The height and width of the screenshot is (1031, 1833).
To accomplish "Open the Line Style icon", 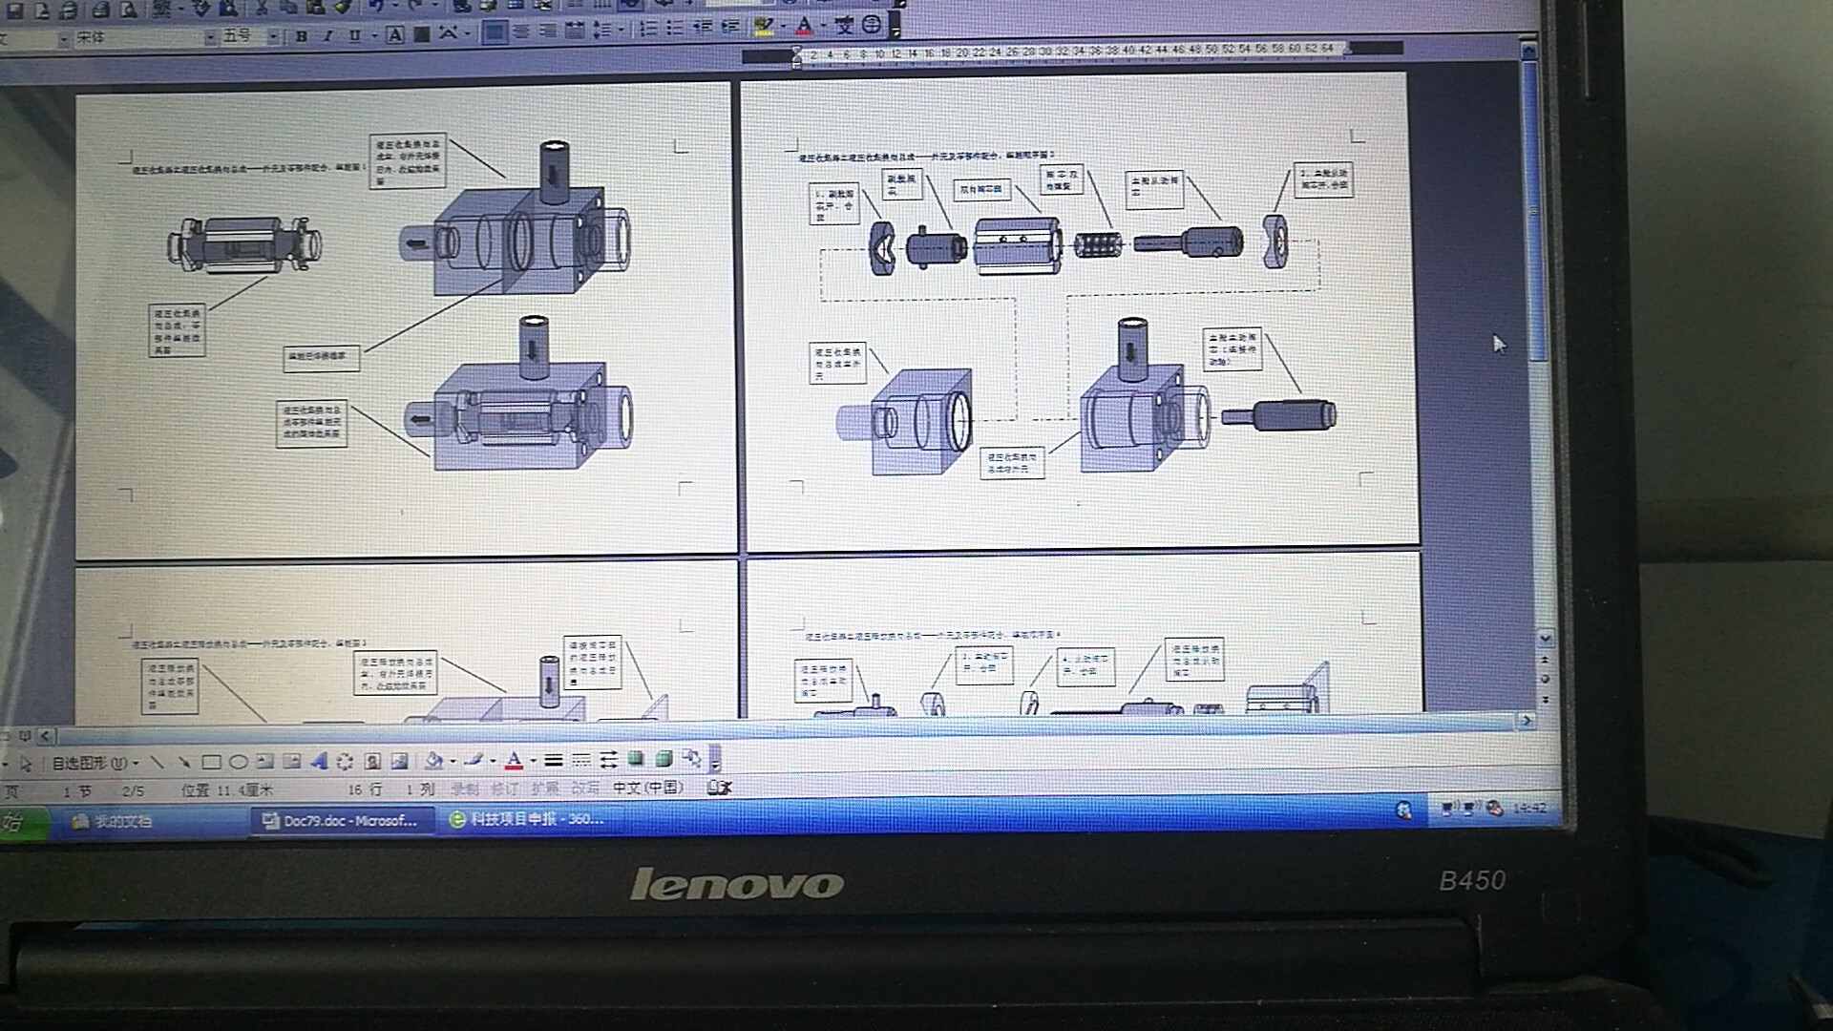I will [553, 760].
